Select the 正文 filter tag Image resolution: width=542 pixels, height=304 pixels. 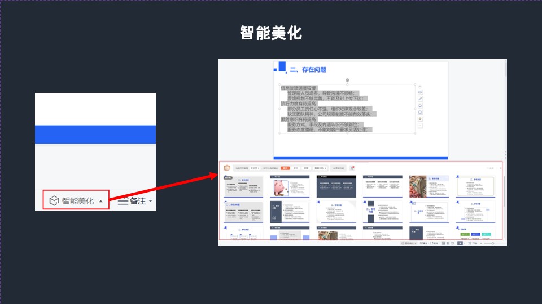point(295,168)
